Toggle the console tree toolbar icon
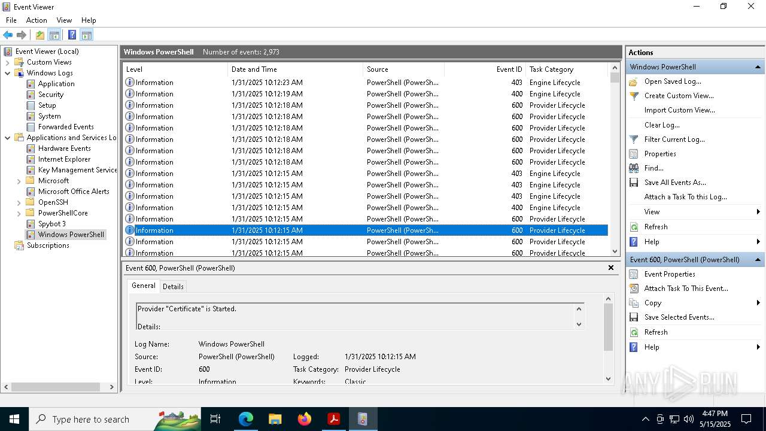This screenshot has width=766, height=431. [54, 35]
